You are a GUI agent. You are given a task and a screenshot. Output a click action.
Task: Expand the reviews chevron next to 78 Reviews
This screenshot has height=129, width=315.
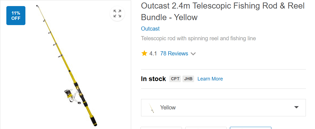pyautogui.click(x=193, y=54)
